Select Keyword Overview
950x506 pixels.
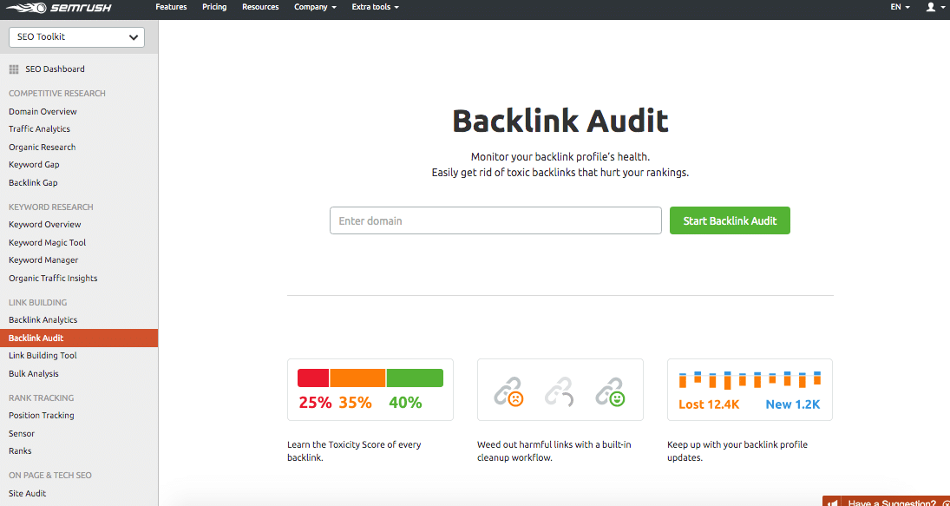(45, 225)
